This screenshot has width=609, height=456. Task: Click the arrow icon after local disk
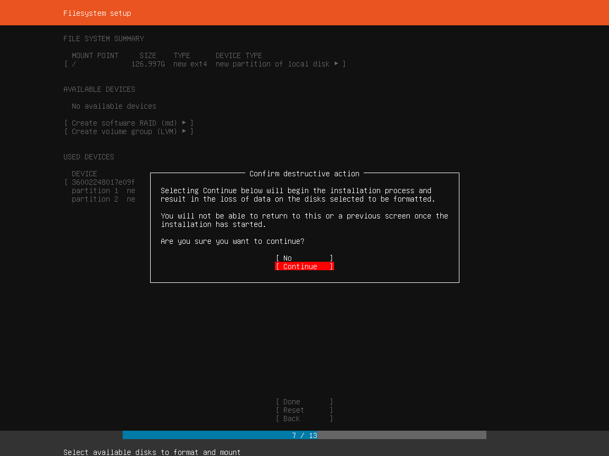coord(336,63)
